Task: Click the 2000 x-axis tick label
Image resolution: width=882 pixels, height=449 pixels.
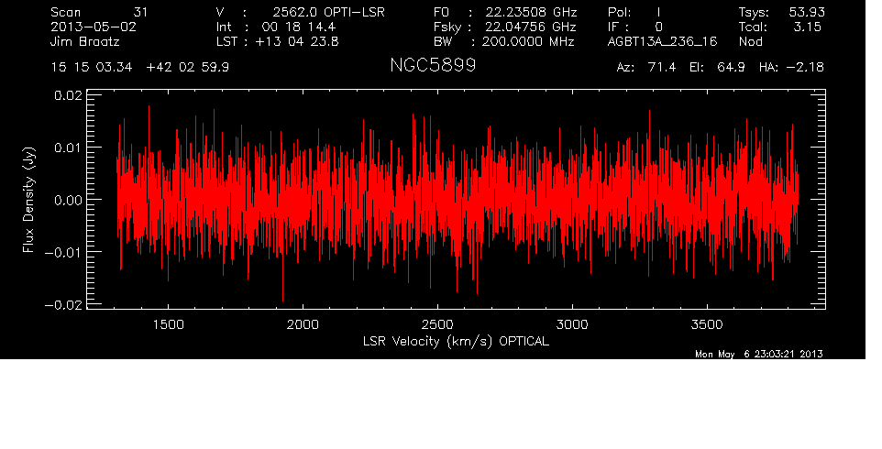Action: (x=303, y=324)
